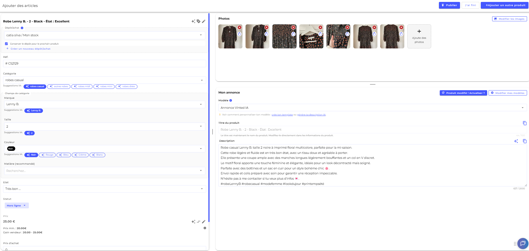Click the price info circle icon

tap(205, 228)
